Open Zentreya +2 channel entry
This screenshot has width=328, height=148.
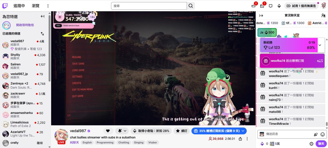click(x=25, y=86)
